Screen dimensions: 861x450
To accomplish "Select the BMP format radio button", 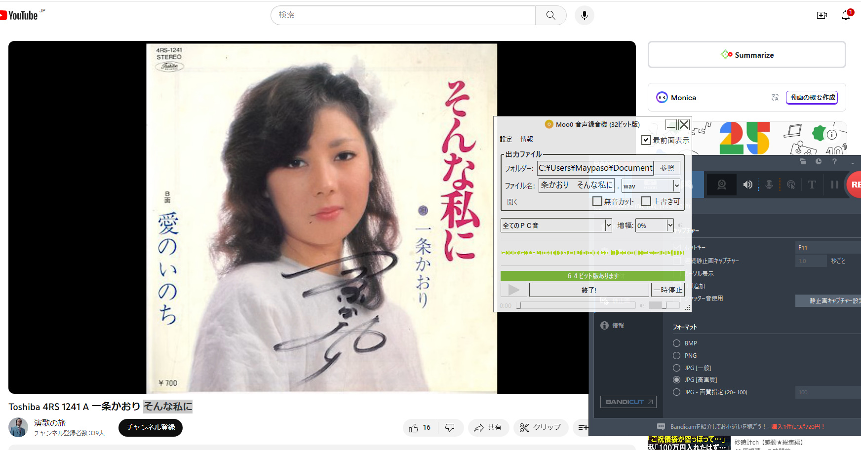I will click(x=676, y=343).
